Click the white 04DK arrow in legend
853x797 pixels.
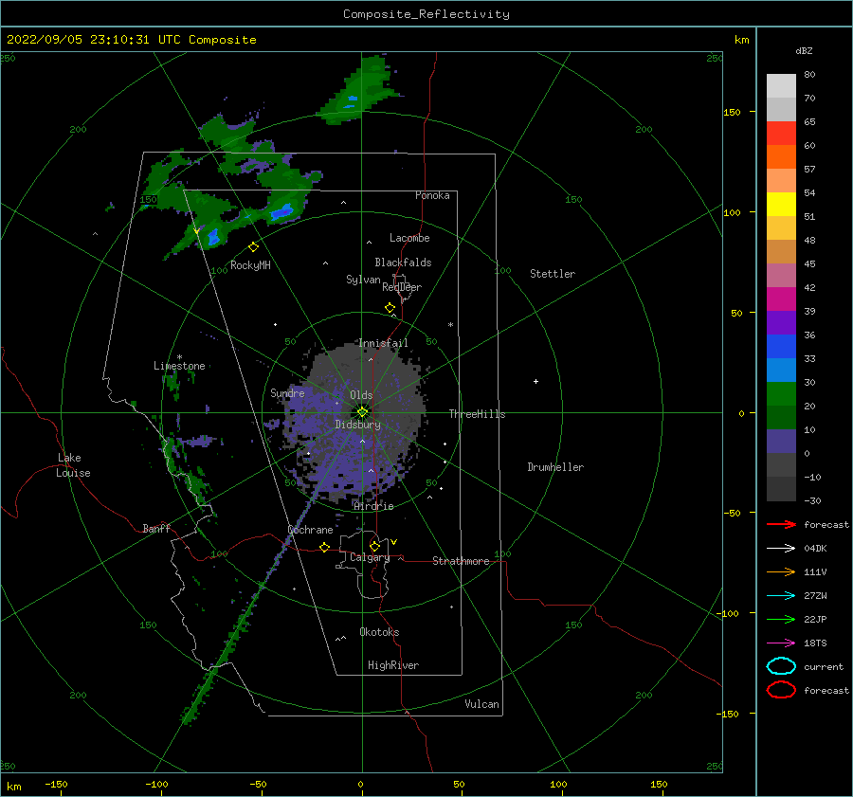pyautogui.click(x=781, y=548)
